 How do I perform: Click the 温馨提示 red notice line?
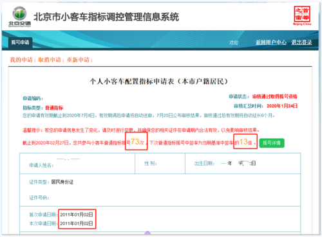[x=141, y=130]
